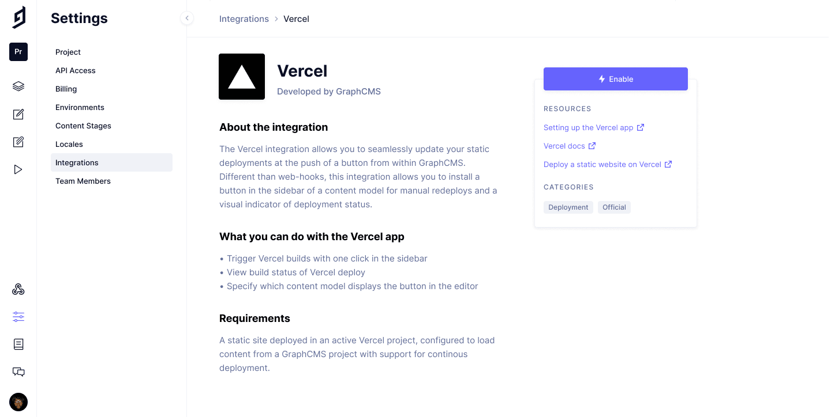Navigate back via Integrations breadcrumb

point(244,19)
